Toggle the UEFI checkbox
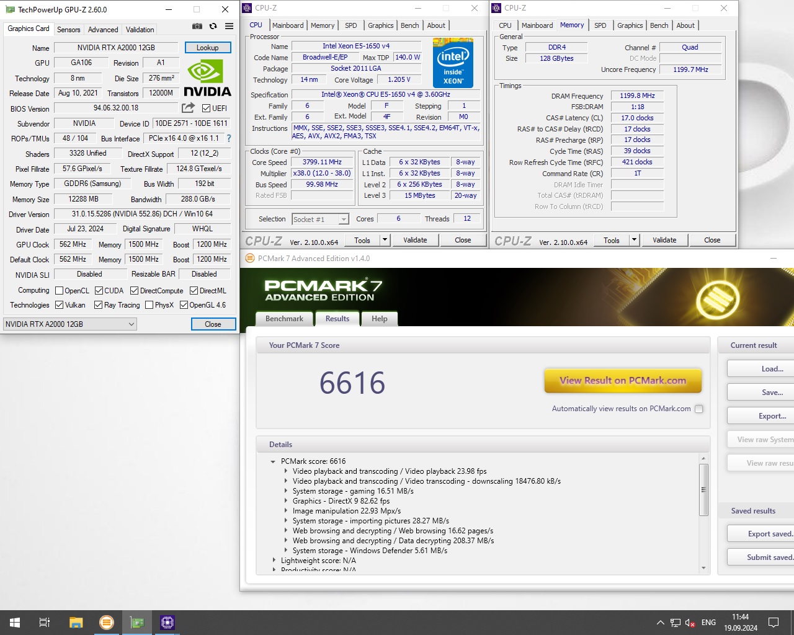 [x=207, y=108]
